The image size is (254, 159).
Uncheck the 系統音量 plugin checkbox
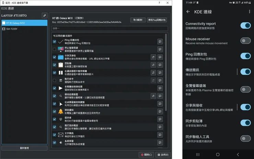pyautogui.click(x=55, y=143)
